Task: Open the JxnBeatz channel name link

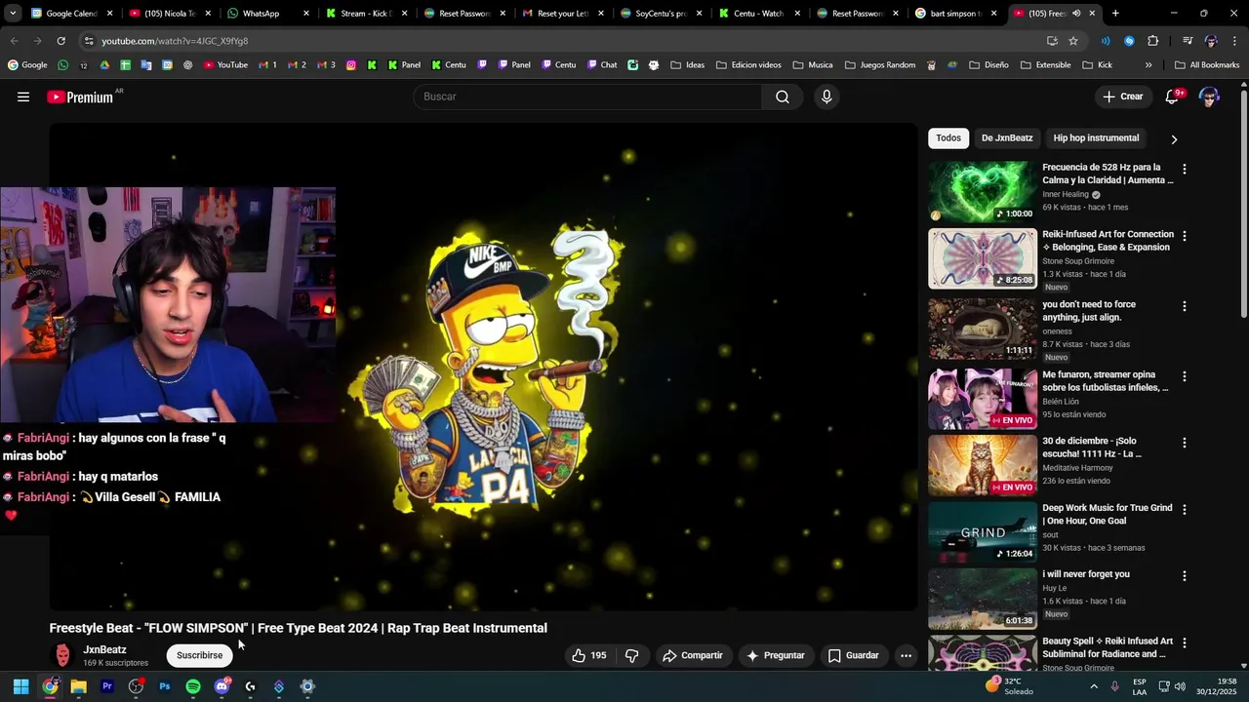Action: pyautogui.click(x=104, y=649)
